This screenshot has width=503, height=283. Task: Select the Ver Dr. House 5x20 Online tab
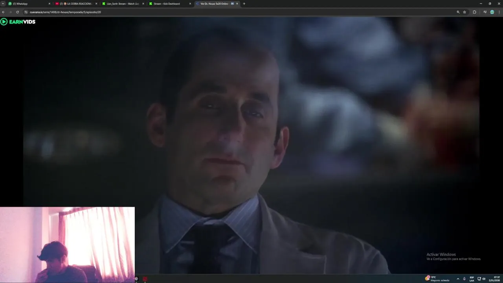[217, 4]
